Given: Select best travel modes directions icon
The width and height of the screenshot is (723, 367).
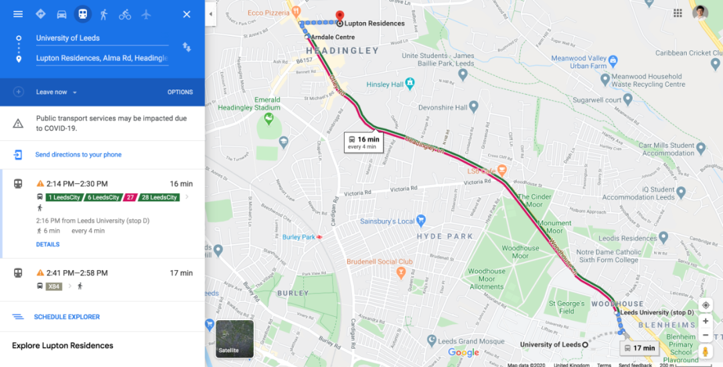Looking at the screenshot, I should point(41,14).
